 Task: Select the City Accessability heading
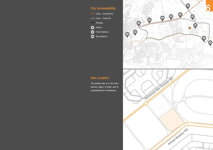pyautogui.click(x=103, y=8)
